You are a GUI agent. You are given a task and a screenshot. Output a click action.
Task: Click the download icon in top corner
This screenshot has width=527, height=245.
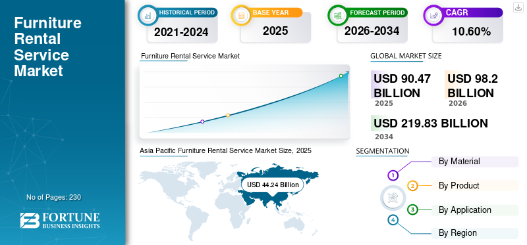click(518, 7)
